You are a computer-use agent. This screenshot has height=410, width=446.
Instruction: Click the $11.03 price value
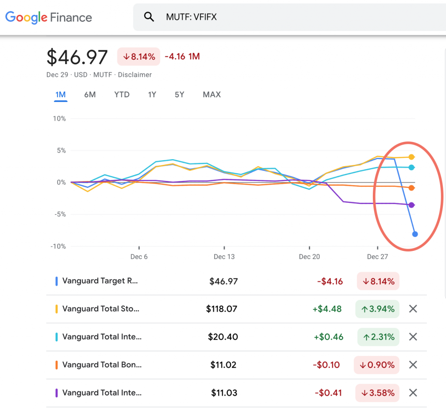(224, 393)
